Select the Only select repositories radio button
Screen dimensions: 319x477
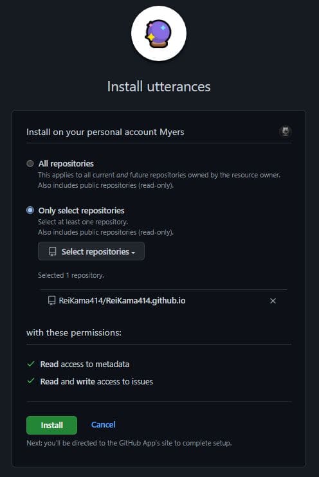[30, 210]
